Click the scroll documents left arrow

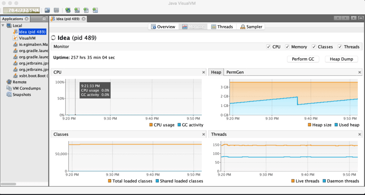coord(338,18)
